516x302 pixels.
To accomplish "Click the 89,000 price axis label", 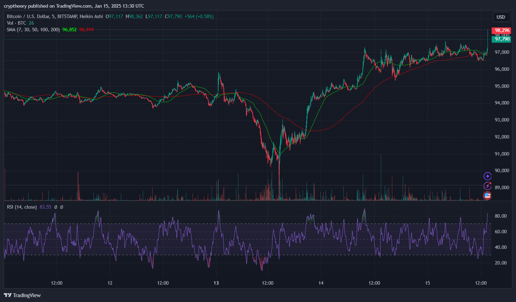I will (502, 187).
